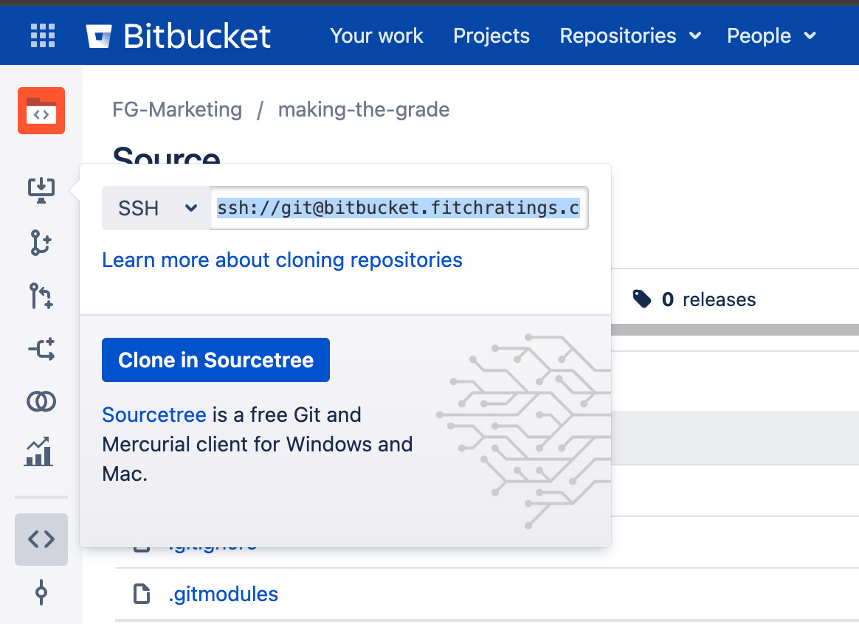Click the releases tag icon
The height and width of the screenshot is (624, 859).
pos(641,299)
